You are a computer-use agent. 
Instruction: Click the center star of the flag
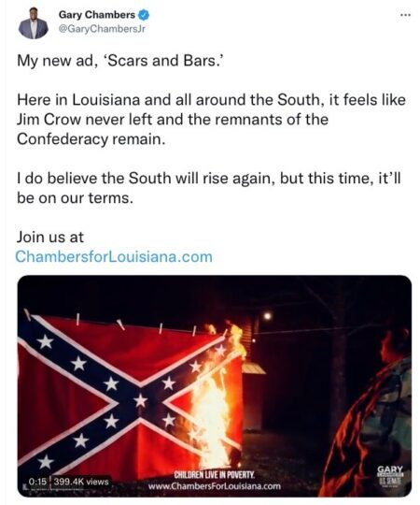tap(140, 400)
